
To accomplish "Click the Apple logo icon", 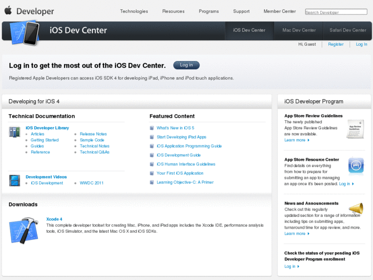I will (8, 10).
